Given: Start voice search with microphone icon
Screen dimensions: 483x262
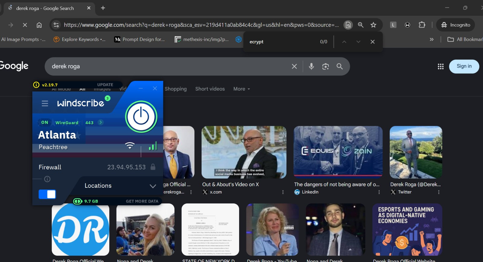Looking at the screenshot, I should 311,66.
